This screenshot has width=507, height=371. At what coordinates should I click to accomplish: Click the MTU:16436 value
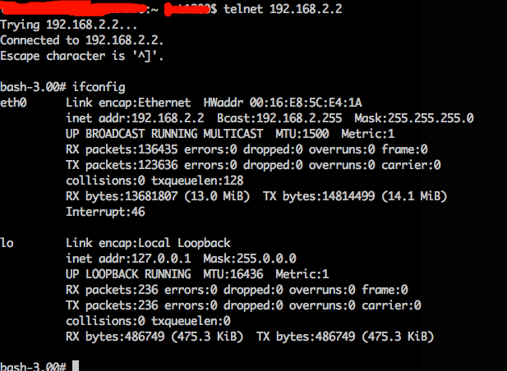click(x=233, y=274)
